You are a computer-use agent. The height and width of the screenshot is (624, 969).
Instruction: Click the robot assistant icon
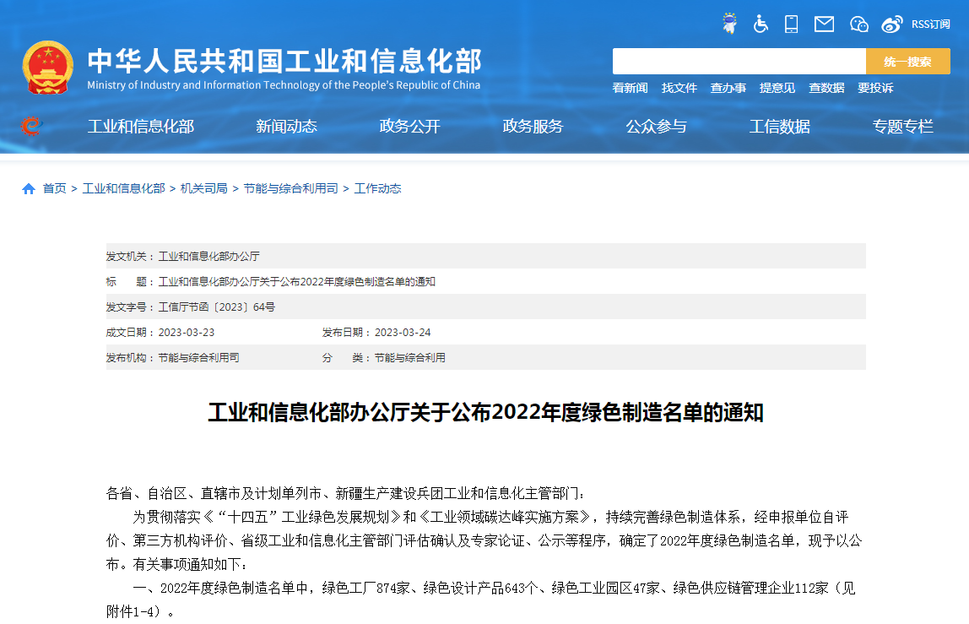point(730,24)
